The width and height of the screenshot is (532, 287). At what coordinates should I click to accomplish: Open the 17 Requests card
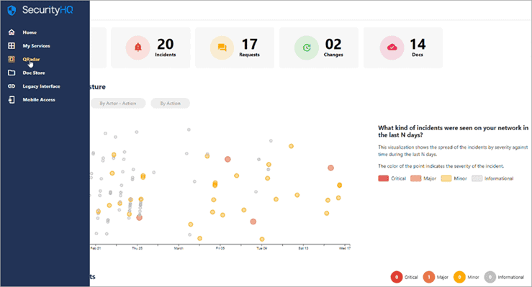[x=235, y=47]
